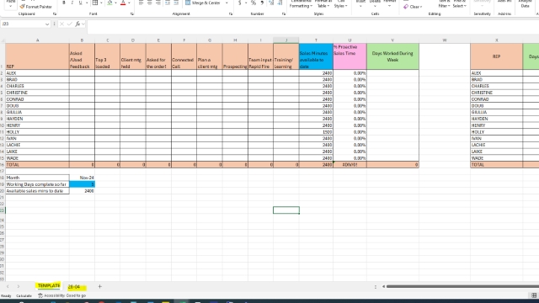Open the Fill Color dropdown arrow
The width and height of the screenshot is (539, 303).
pyautogui.click(x=115, y=3)
